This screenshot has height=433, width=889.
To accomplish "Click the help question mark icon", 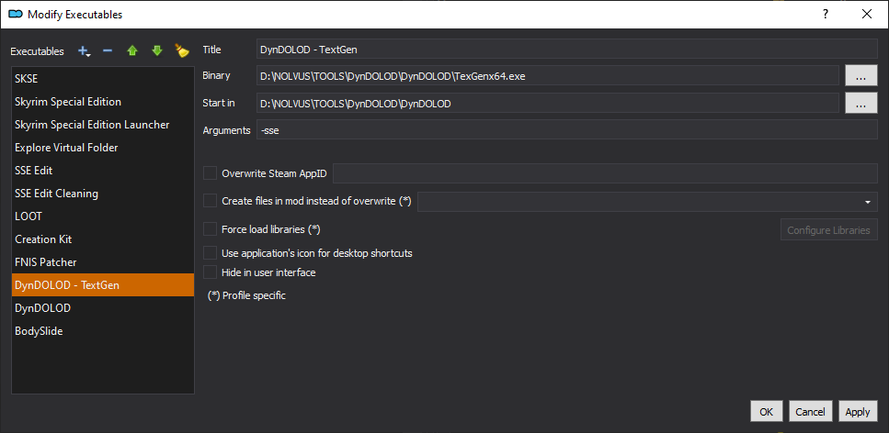I will click(x=826, y=14).
